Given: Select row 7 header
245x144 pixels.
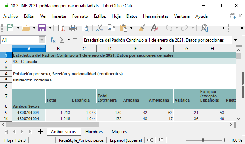Looking at the screenshot, I should (6, 96).
